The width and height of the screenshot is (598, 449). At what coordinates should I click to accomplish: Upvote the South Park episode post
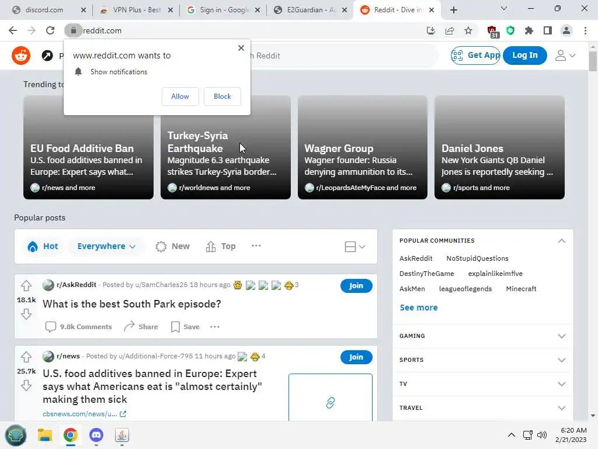pyautogui.click(x=26, y=285)
